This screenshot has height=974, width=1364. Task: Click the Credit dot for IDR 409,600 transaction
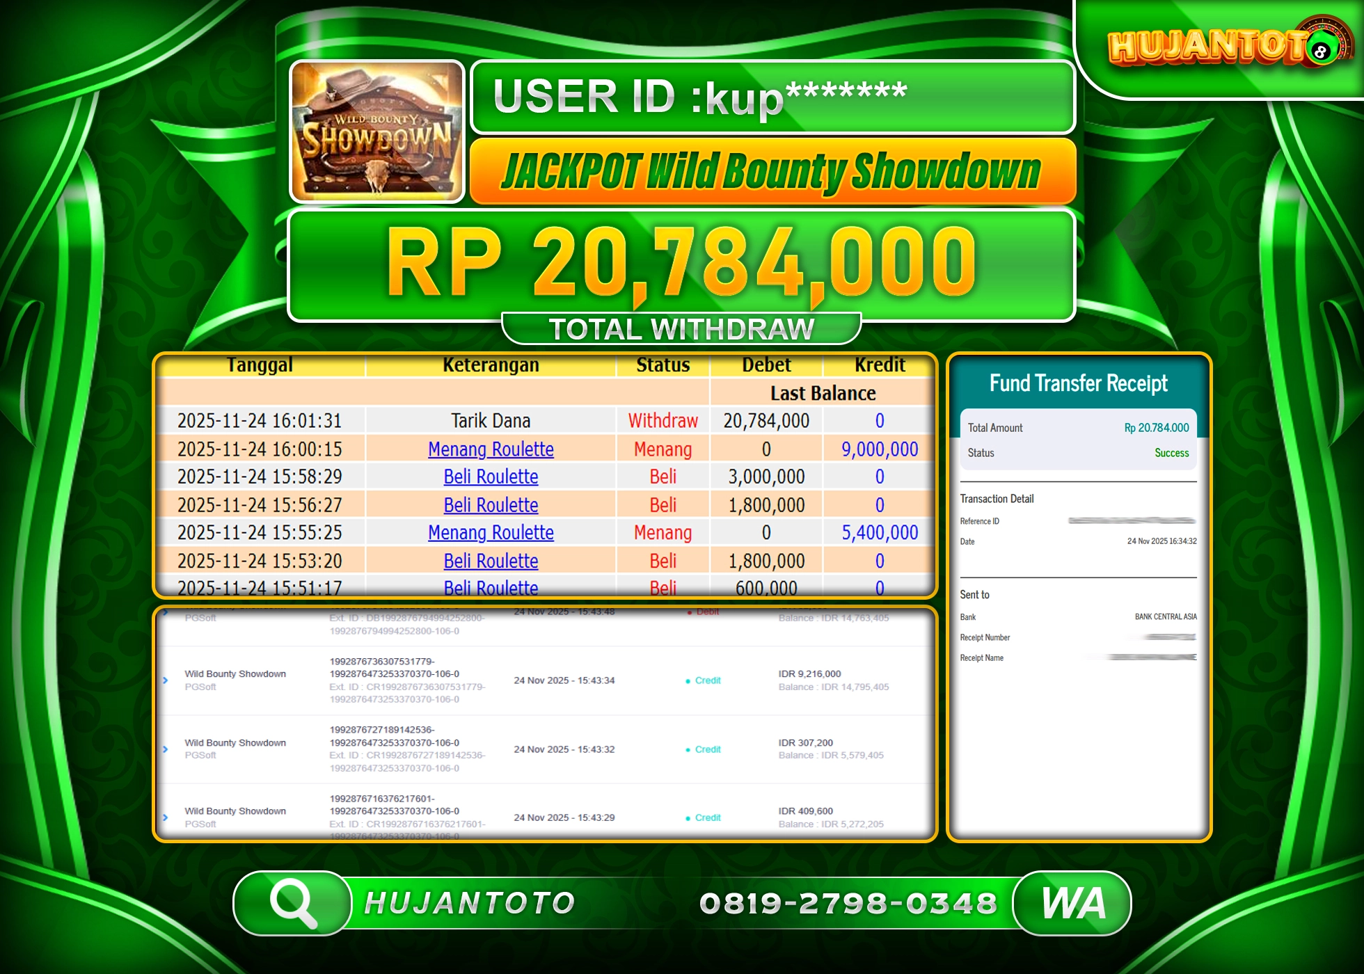[x=688, y=818]
